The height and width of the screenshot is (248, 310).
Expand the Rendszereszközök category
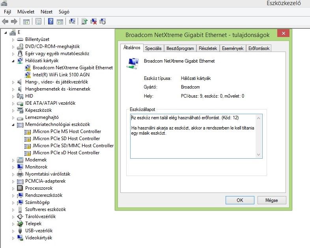(13, 196)
